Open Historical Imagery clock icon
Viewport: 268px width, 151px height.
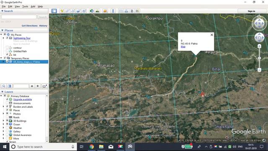[x=92, y=11]
